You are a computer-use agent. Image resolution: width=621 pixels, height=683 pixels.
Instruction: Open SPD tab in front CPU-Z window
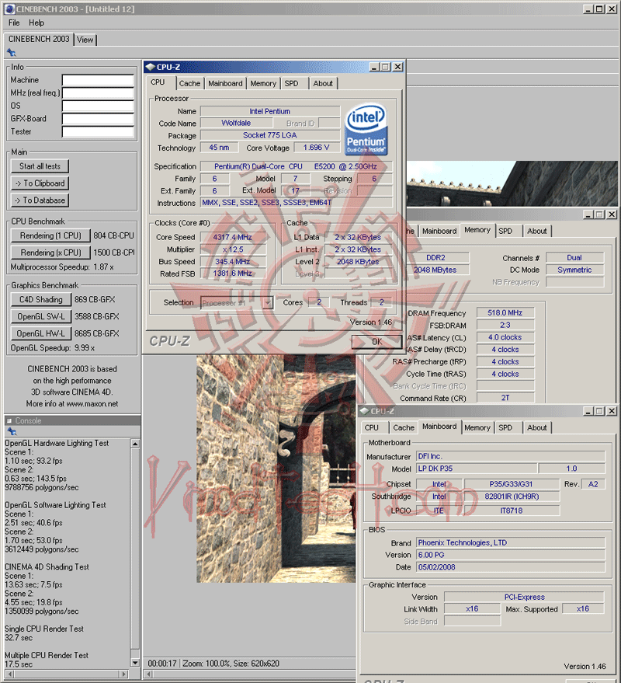coord(292,83)
